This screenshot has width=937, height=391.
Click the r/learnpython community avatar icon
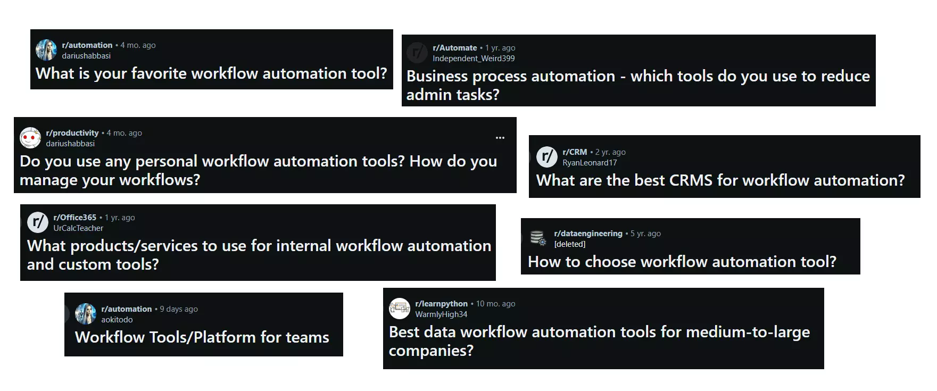pyautogui.click(x=400, y=309)
